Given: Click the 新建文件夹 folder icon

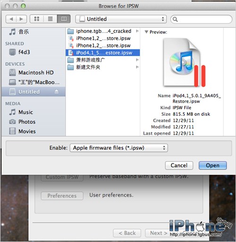Looking at the screenshot, I should click(x=71, y=67).
